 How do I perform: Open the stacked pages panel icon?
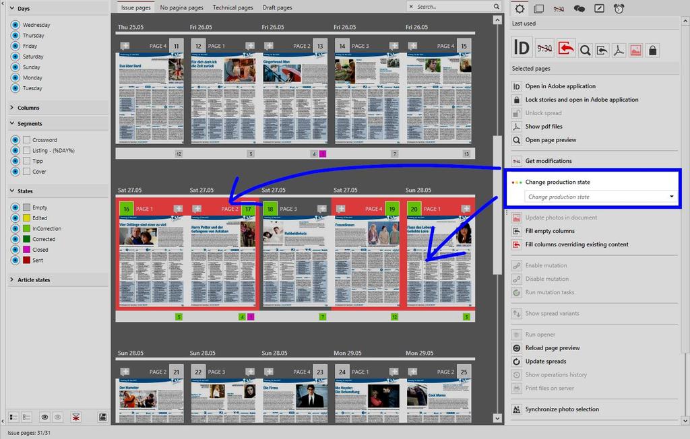(538, 8)
